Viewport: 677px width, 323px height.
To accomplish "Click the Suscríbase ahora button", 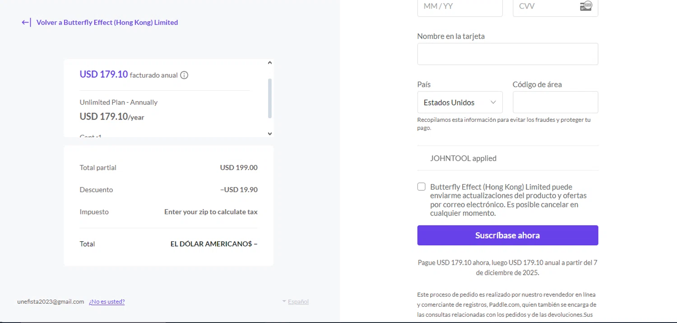I will point(508,235).
